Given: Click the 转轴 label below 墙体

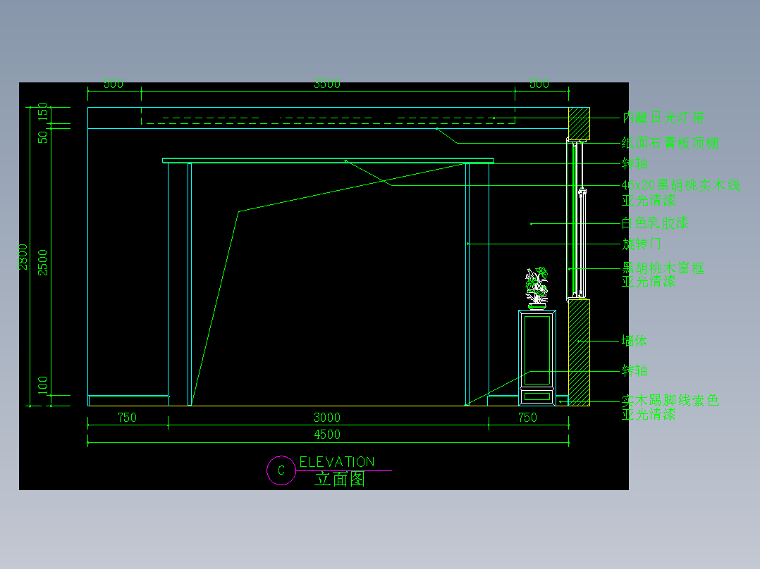Looking at the screenshot, I should pyautogui.click(x=635, y=371).
